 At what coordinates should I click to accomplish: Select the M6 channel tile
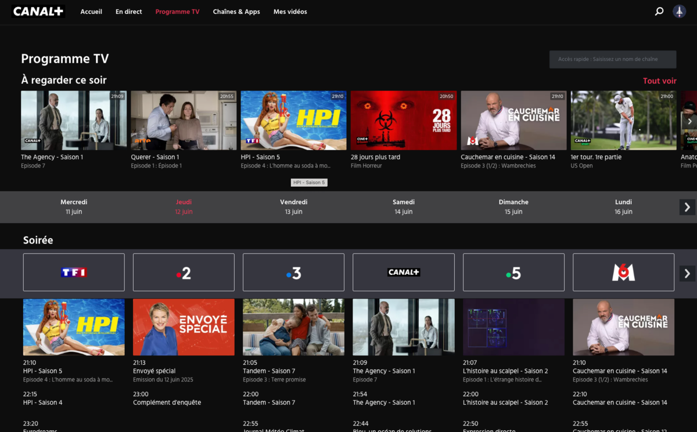(623, 272)
